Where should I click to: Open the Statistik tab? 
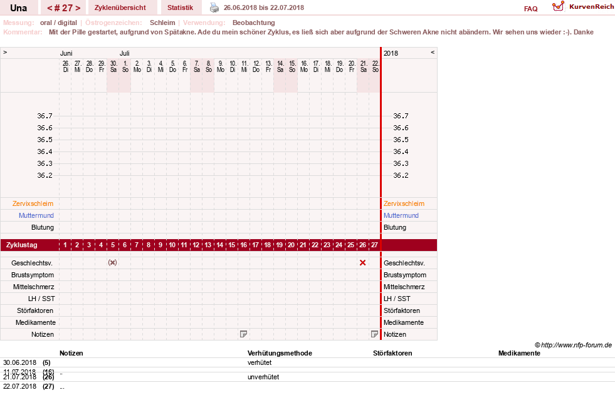(x=180, y=8)
